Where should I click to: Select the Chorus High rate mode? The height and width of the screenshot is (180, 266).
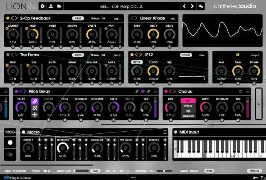click(x=188, y=111)
